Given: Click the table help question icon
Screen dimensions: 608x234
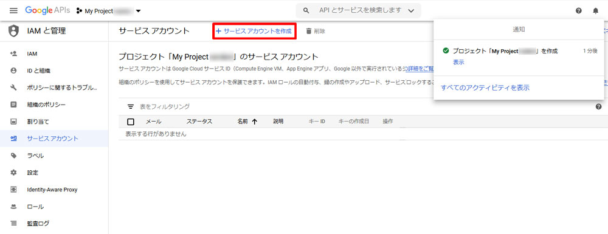Looking at the screenshot, I should [x=598, y=106].
